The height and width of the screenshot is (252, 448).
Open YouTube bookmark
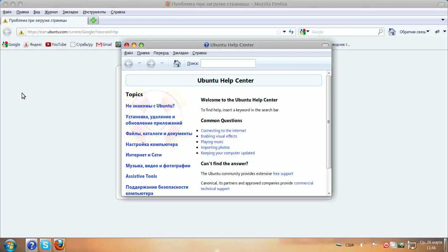pyautogui.click(x=56, y=44)
